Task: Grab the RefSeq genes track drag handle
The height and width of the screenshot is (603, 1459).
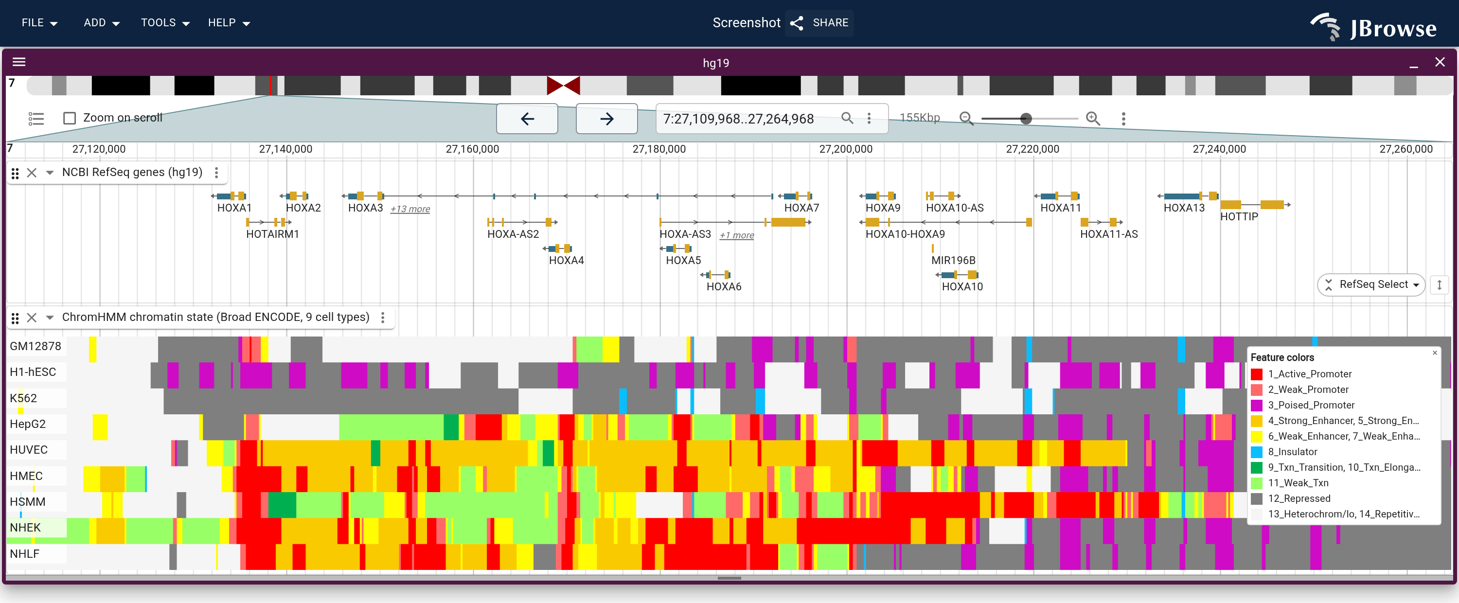Action: [15, 173]
